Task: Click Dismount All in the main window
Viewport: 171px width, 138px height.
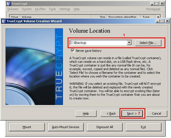Action: [x=105, y=127]
